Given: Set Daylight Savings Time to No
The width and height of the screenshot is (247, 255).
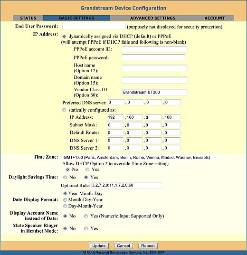Looking at the screenshot, I should [x=65, y=177].
